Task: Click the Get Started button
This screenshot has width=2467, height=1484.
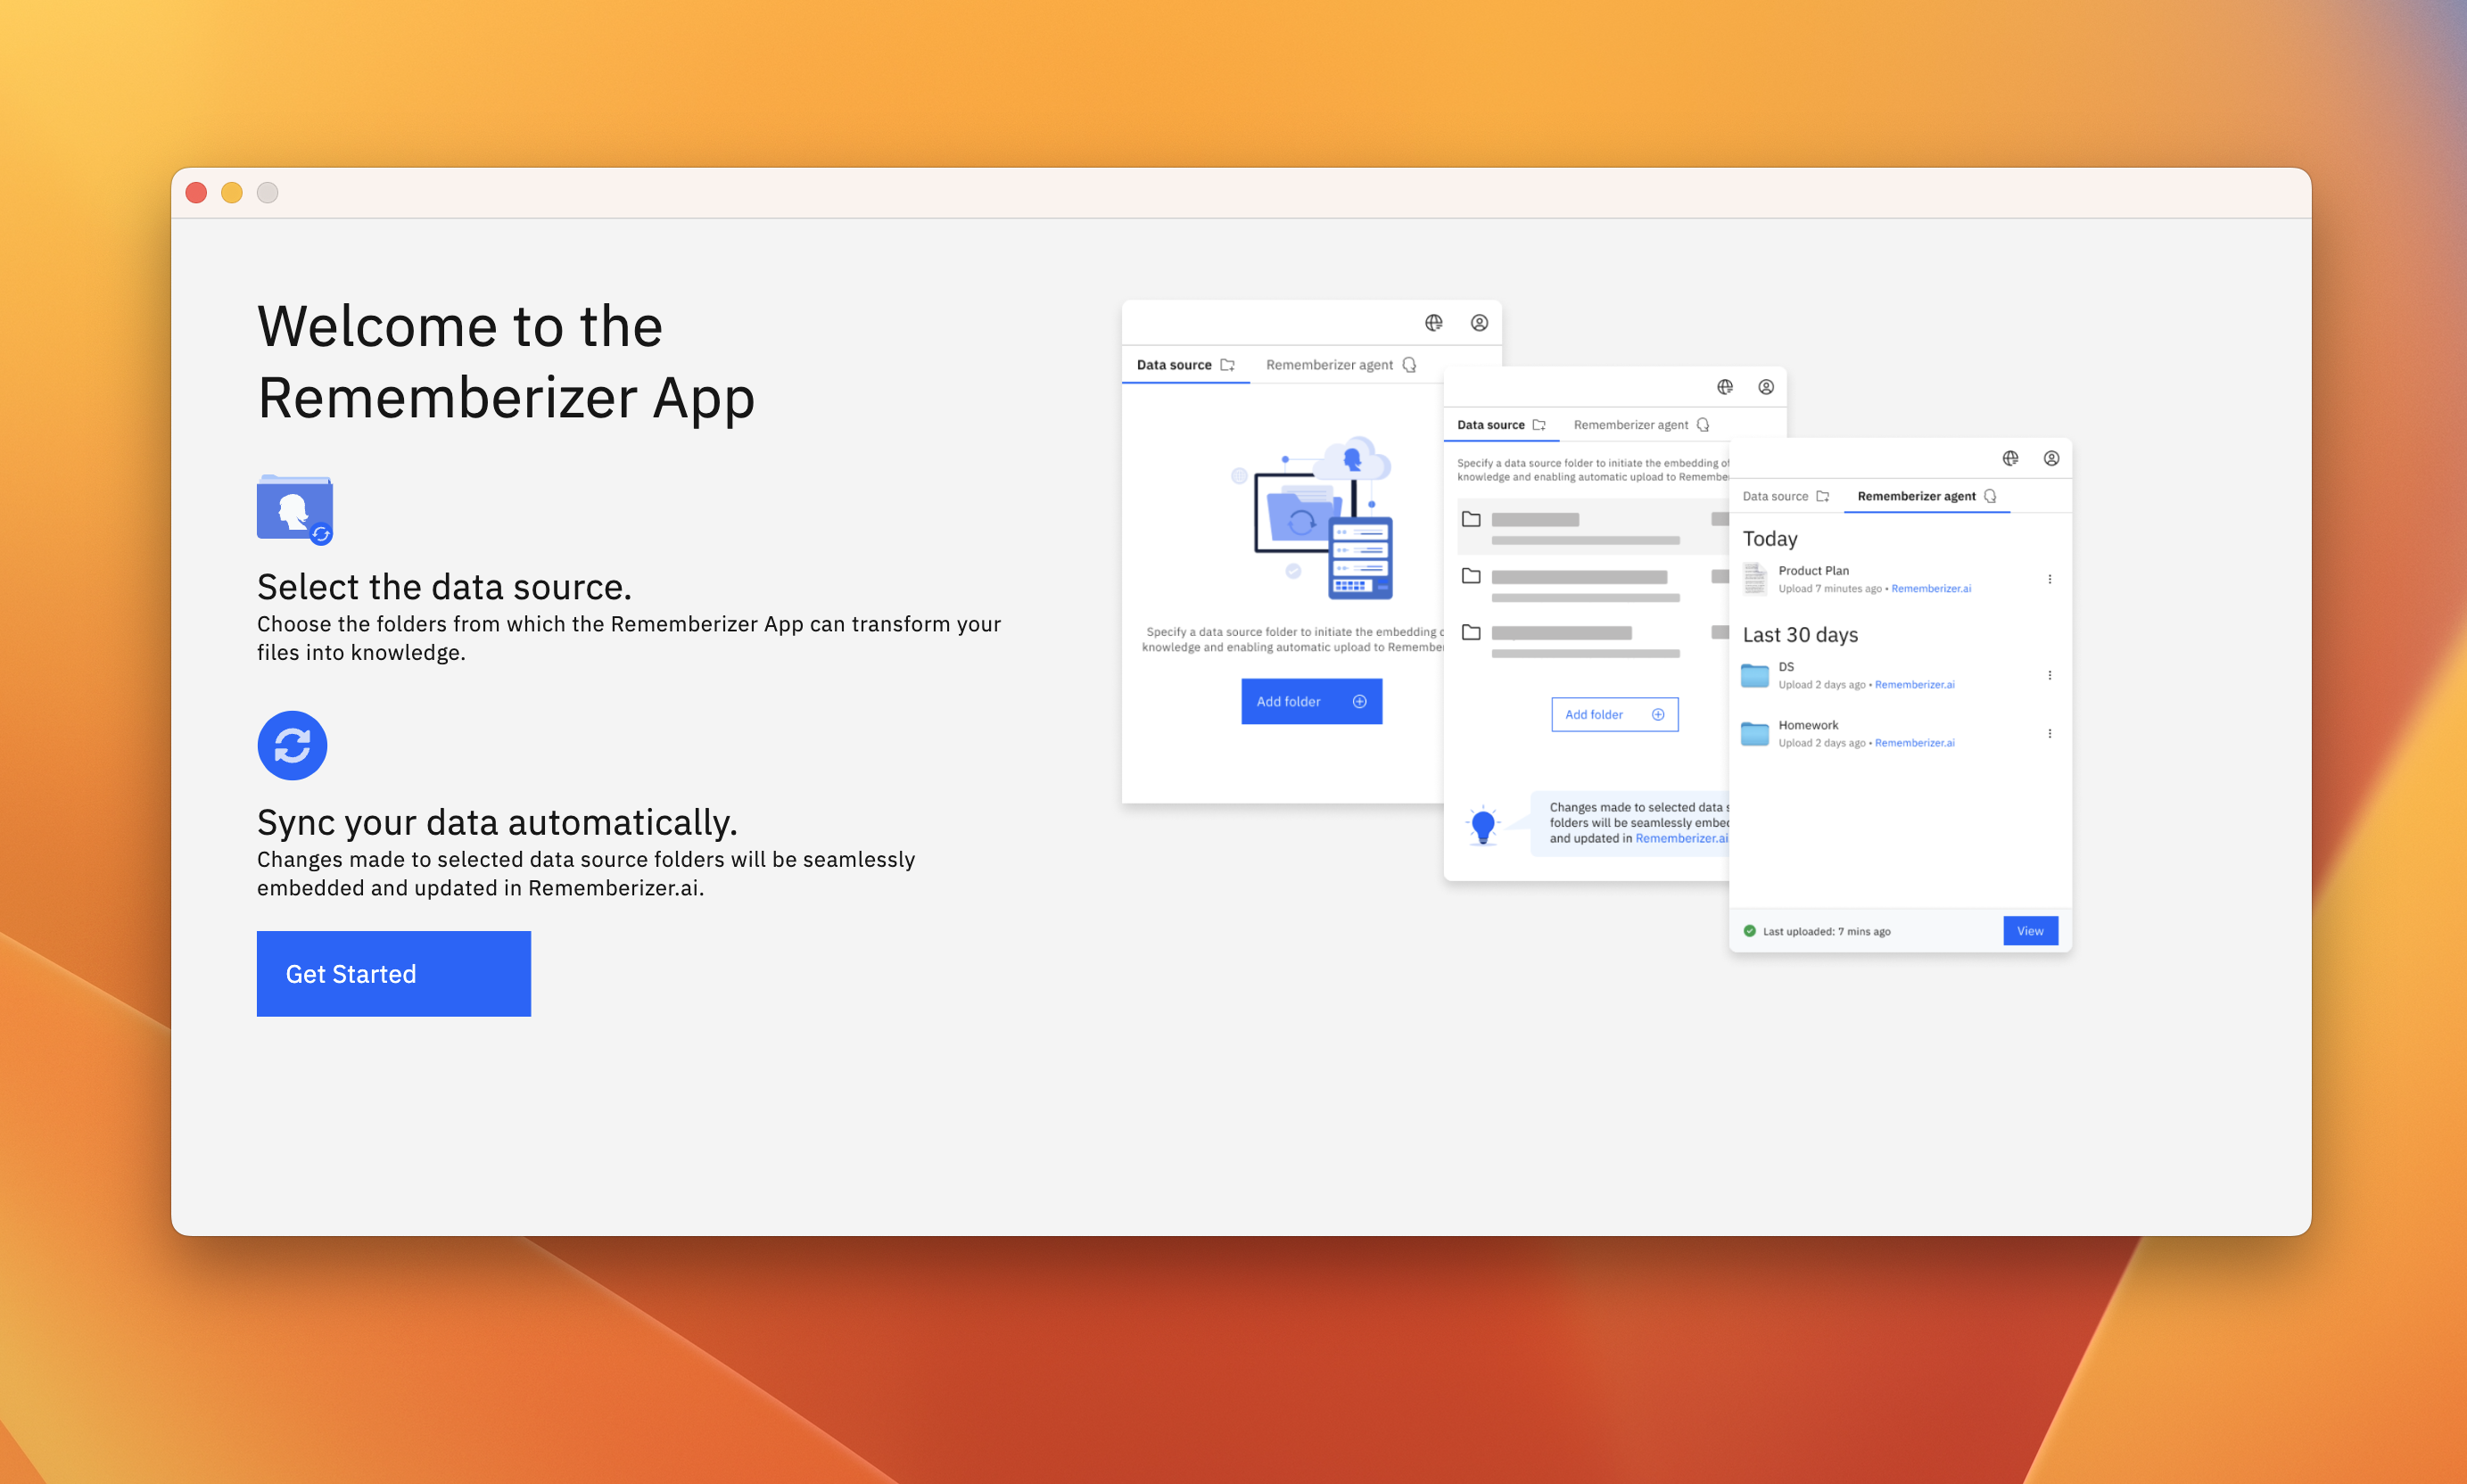Action: pyautogui.click(x=393, y=973)
